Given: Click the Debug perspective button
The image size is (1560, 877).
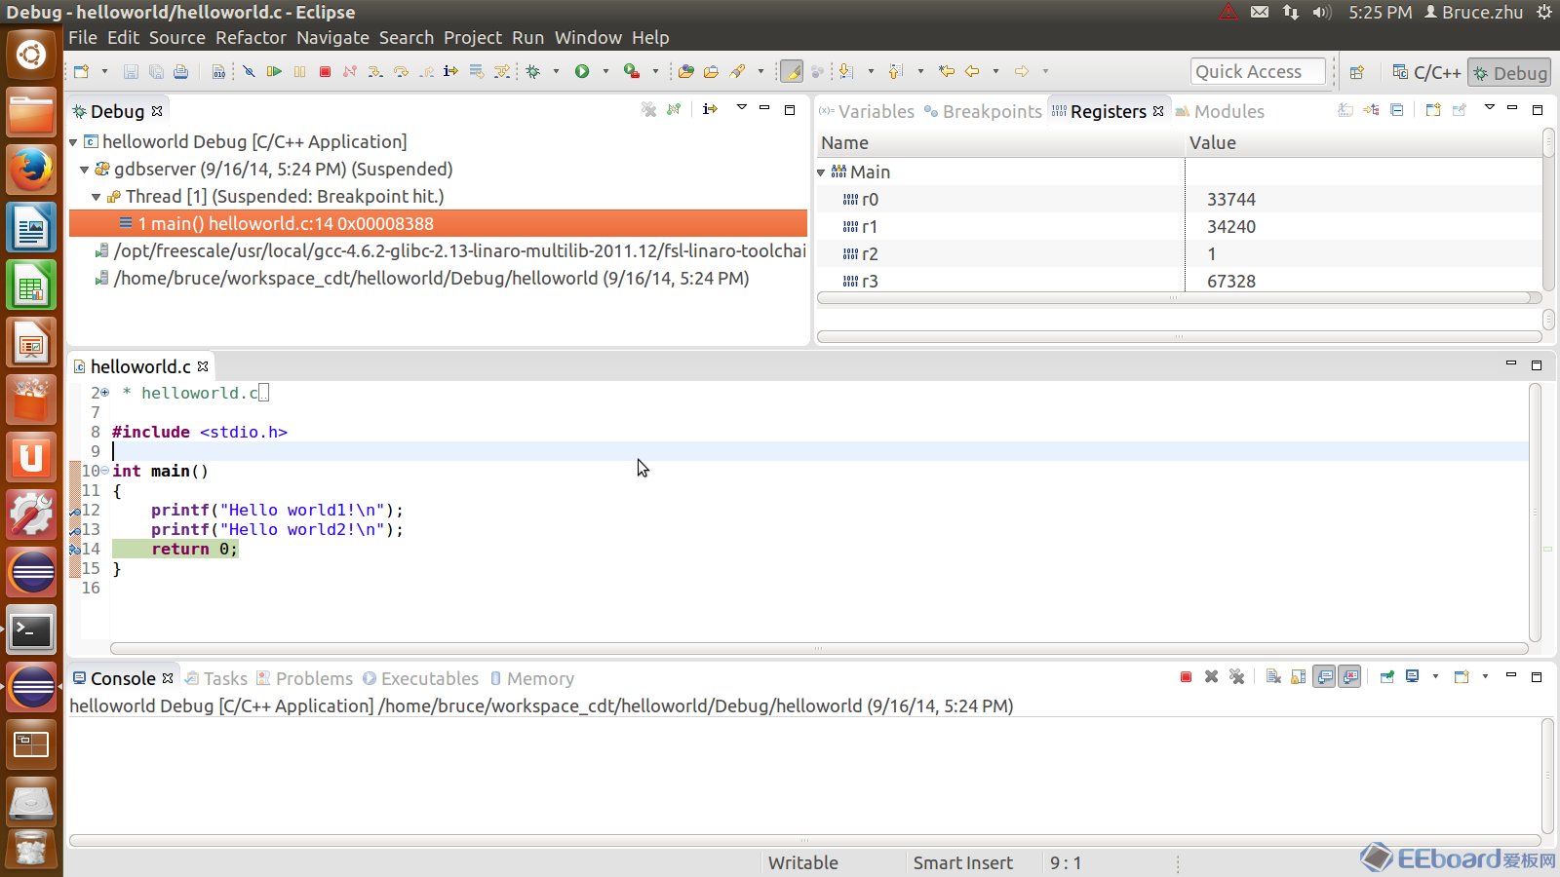Looking at the screenshot, I should click(x=1509, y=72).
